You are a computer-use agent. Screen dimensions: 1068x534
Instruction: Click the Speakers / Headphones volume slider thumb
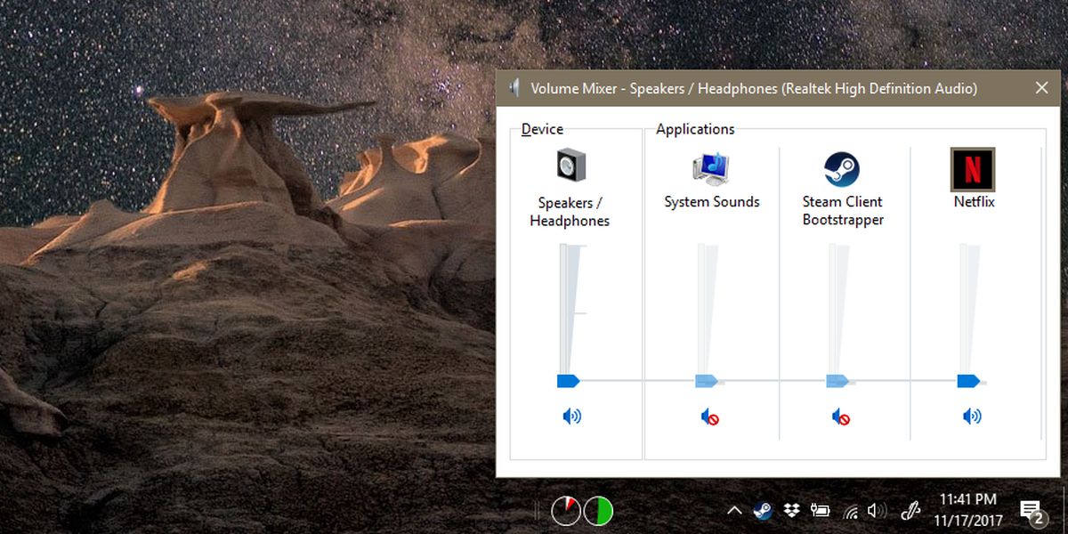tap(569, 381)
